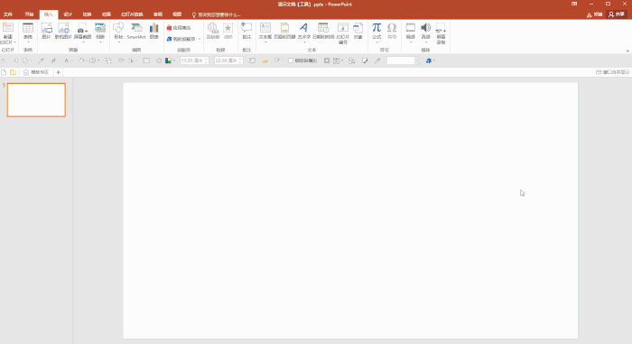Open the File (文件) menu tab
This screenshot has height=344, width=632.
coord(8,14)
